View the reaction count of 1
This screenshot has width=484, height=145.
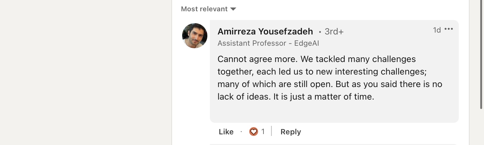pyautogui.click(x=263, y=132)
